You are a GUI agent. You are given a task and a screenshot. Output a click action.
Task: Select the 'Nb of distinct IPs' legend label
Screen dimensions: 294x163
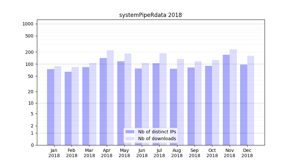157,132
